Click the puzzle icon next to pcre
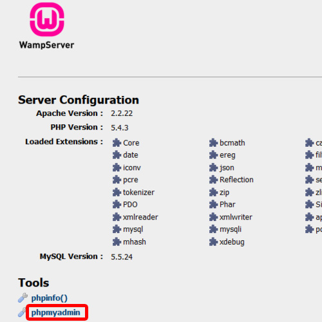 point(117,180)
